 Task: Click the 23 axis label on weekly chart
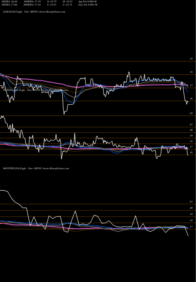click(x=191, y=113)
